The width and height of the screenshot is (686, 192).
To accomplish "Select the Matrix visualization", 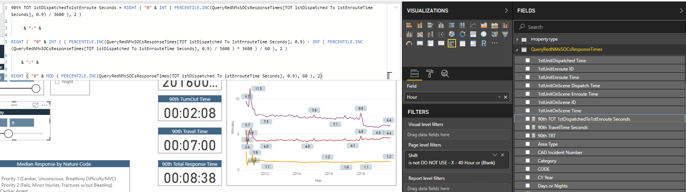I will tap(473, 43).
